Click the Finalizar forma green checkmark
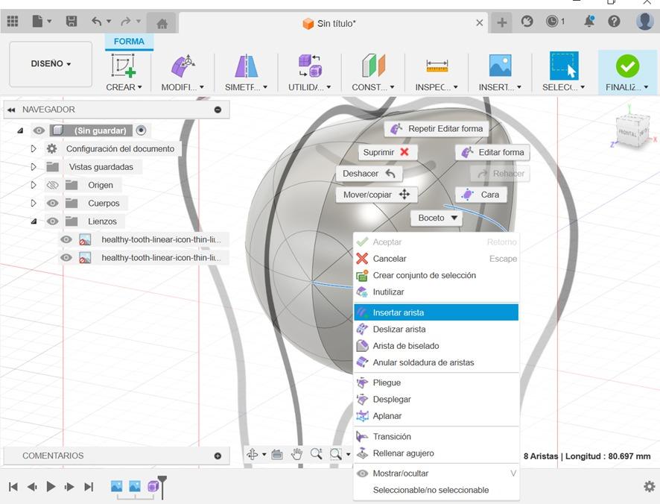The width and height of the screenshot is (660, 504). [x=627, y=66]
